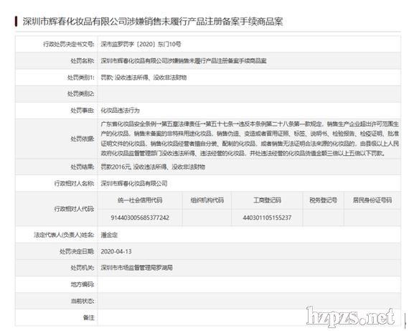Select the value 化妆品违法行为
Image resolution: width=414 pixels, height=331 pixels.
(x=120, y=111)
